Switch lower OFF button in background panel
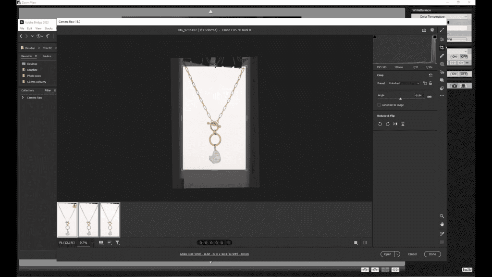This screenshot has width=492, height=277. (x=464, y=74)
